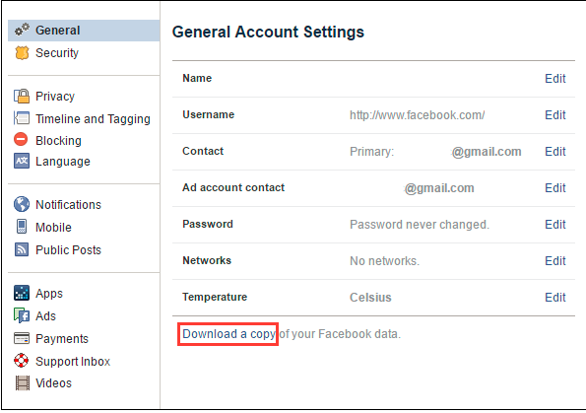Edit the Password row
The image size is (586, 413).
pyautogui.click(x=555, y=225)
